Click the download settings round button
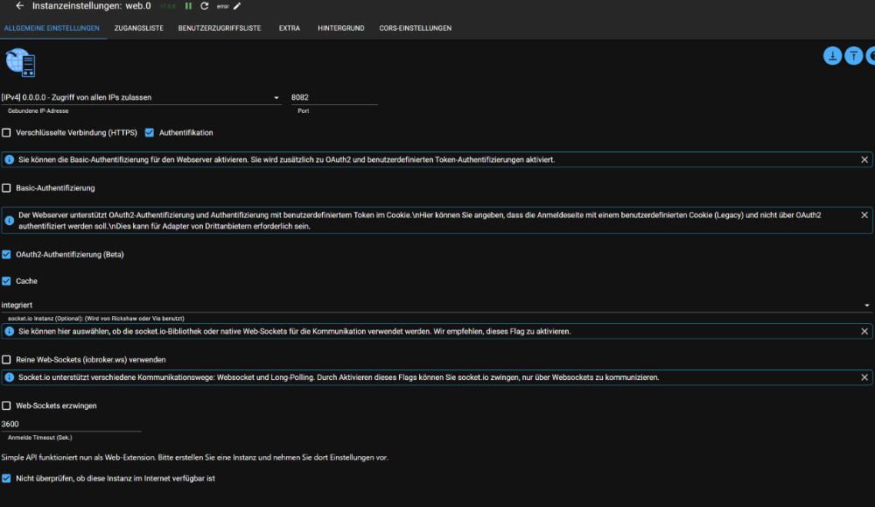875x507 pixels. tap(832, 56)
